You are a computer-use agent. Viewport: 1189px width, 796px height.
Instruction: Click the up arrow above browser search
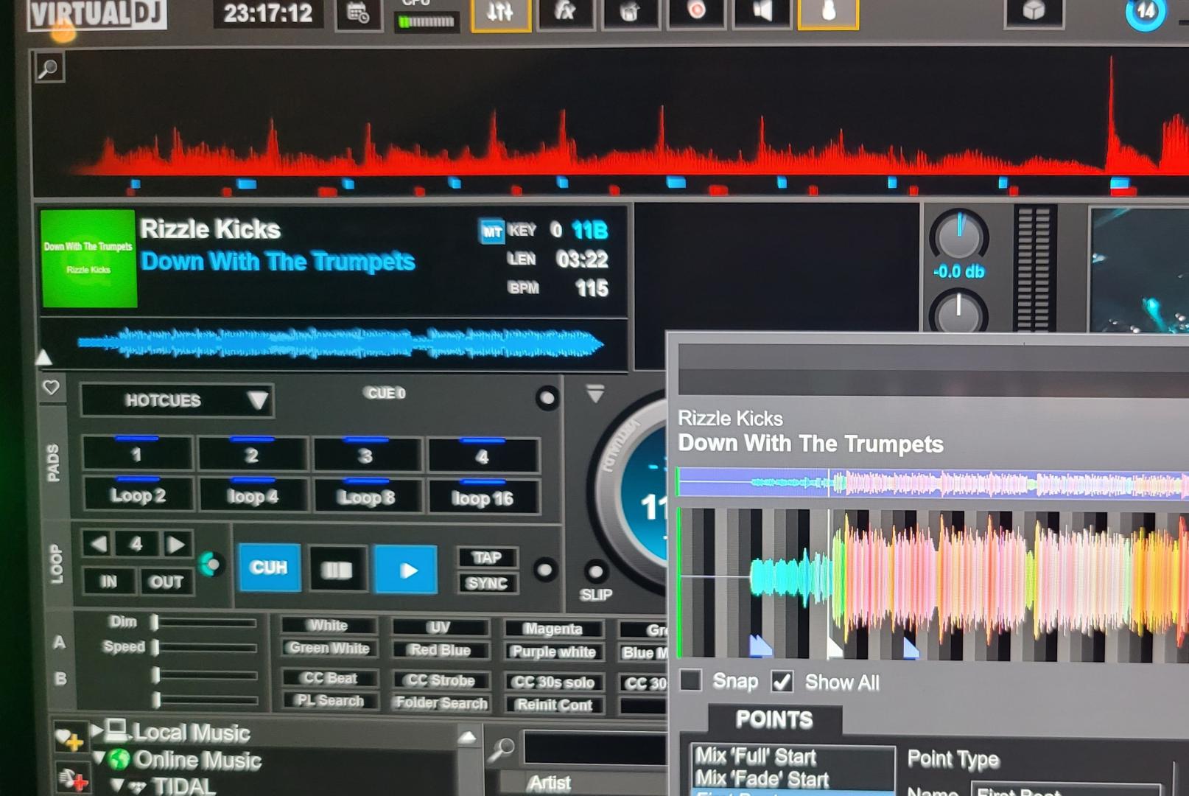[467, 736]
